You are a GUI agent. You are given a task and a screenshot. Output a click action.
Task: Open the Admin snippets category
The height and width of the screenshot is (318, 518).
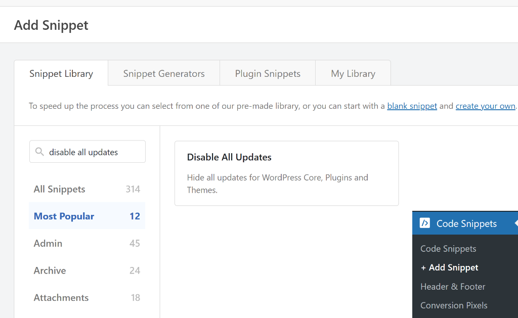48,243
